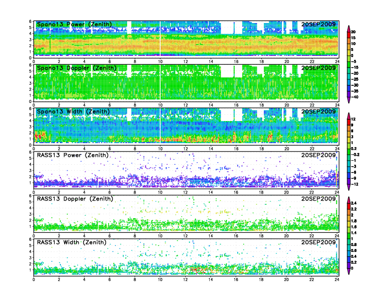389x300 pixels.
Task: Click the 1.4 label on the bottom colorbar
Action: [x=354, y=233]
